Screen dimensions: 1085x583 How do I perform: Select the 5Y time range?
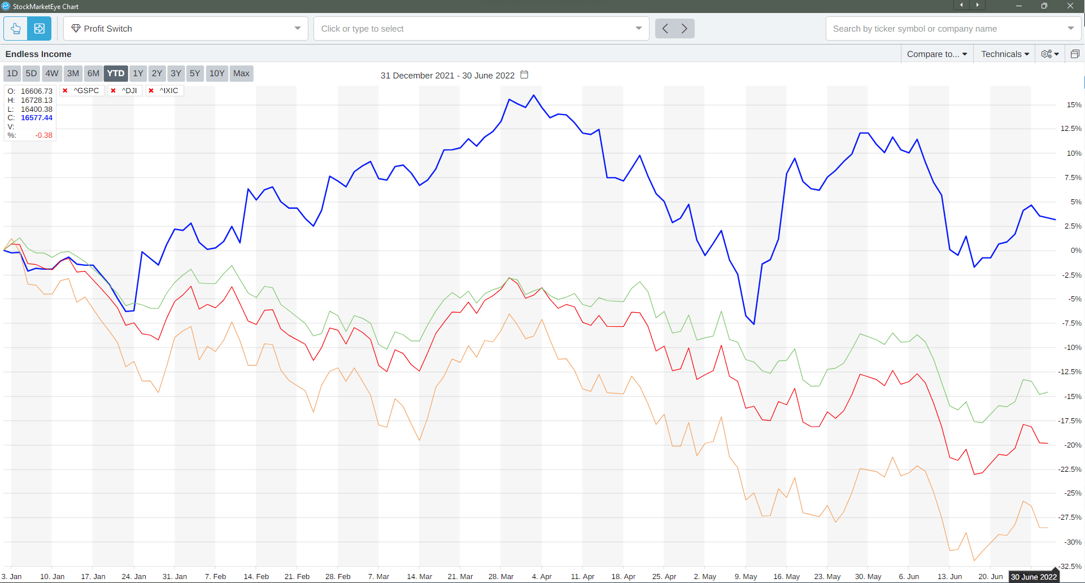pyautogui.click(x=195, y=73)
